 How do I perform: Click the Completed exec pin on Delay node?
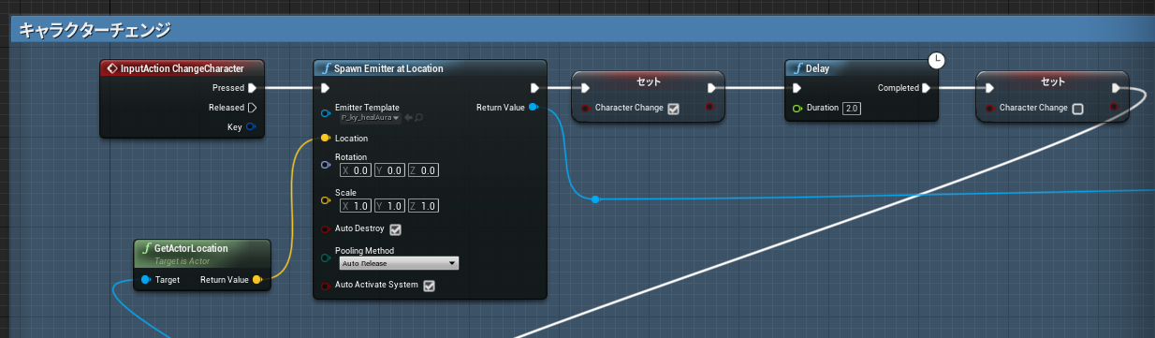pyautogui.click(x=926, y=88)
